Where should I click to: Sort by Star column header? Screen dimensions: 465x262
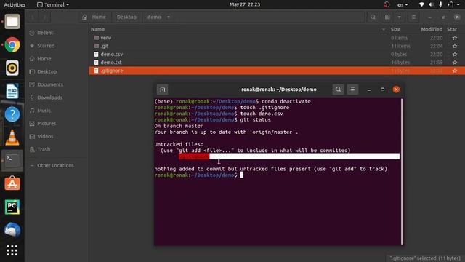point(452,29)
